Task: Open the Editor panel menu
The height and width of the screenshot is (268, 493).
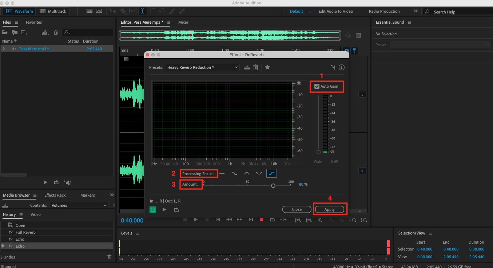Action: coord(168,22)
